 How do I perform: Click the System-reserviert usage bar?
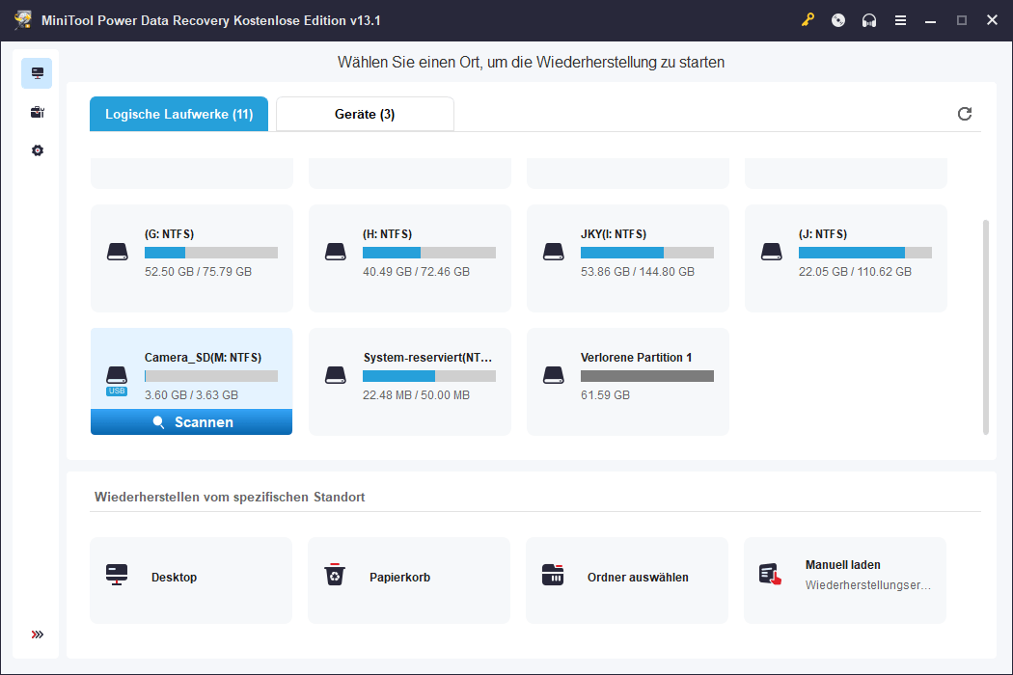pyautogui.click(x=429, y=376)
